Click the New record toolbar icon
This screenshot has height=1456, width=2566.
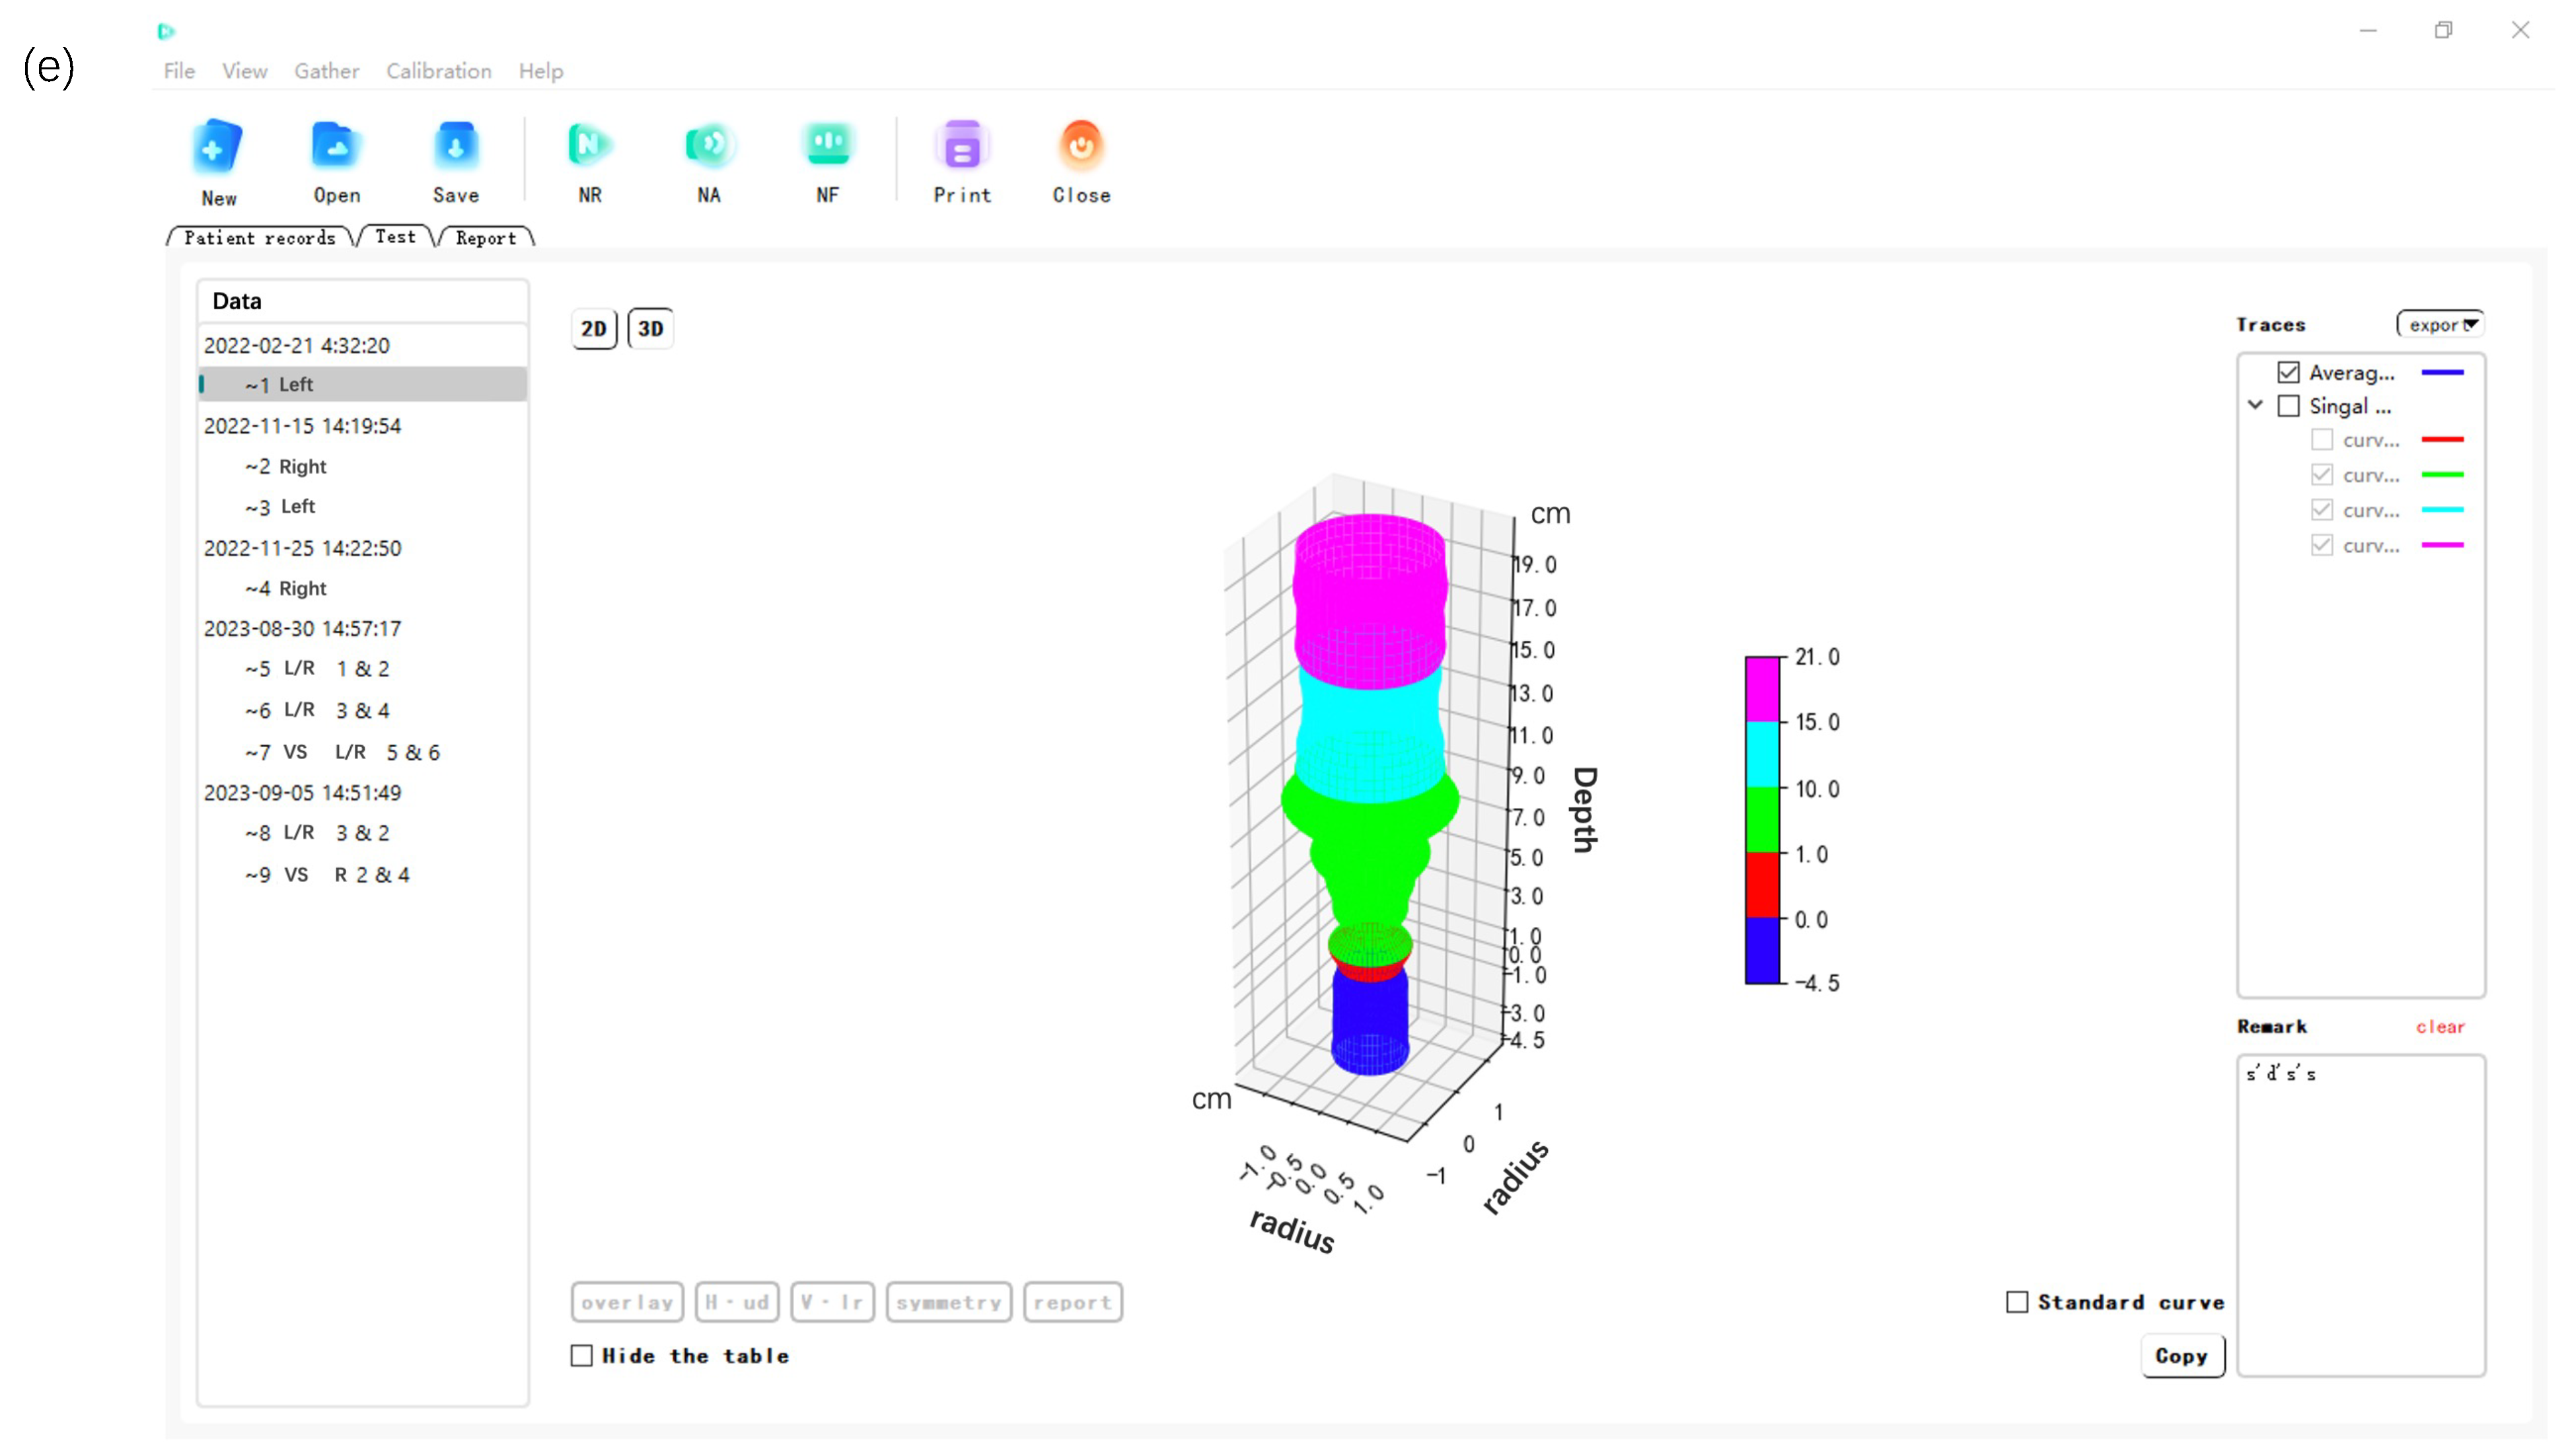click(x=217, y=148)
